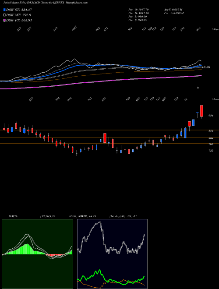219x289 pixels.
Task: Click the '(12,26,9)' MACD parameters text
Action: tap(46, 216)
